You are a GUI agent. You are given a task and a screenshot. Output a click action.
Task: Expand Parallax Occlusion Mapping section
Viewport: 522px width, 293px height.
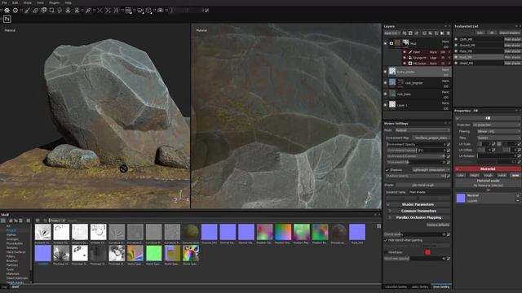click(x=418, y=217)
